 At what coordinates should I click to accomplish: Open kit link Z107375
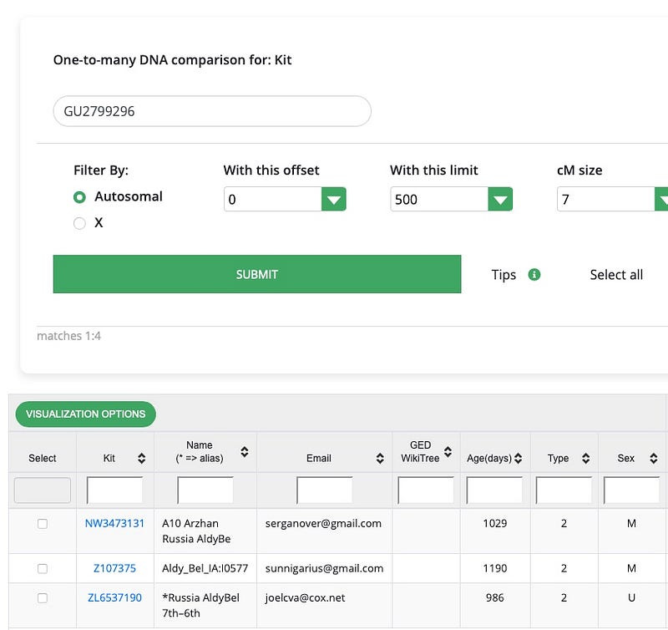point(114,568)
